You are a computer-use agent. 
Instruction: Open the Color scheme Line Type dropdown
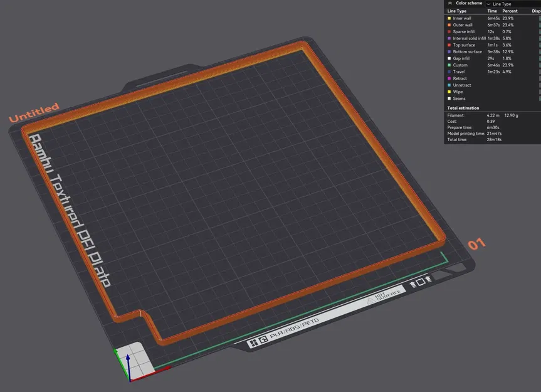point(513,4)
